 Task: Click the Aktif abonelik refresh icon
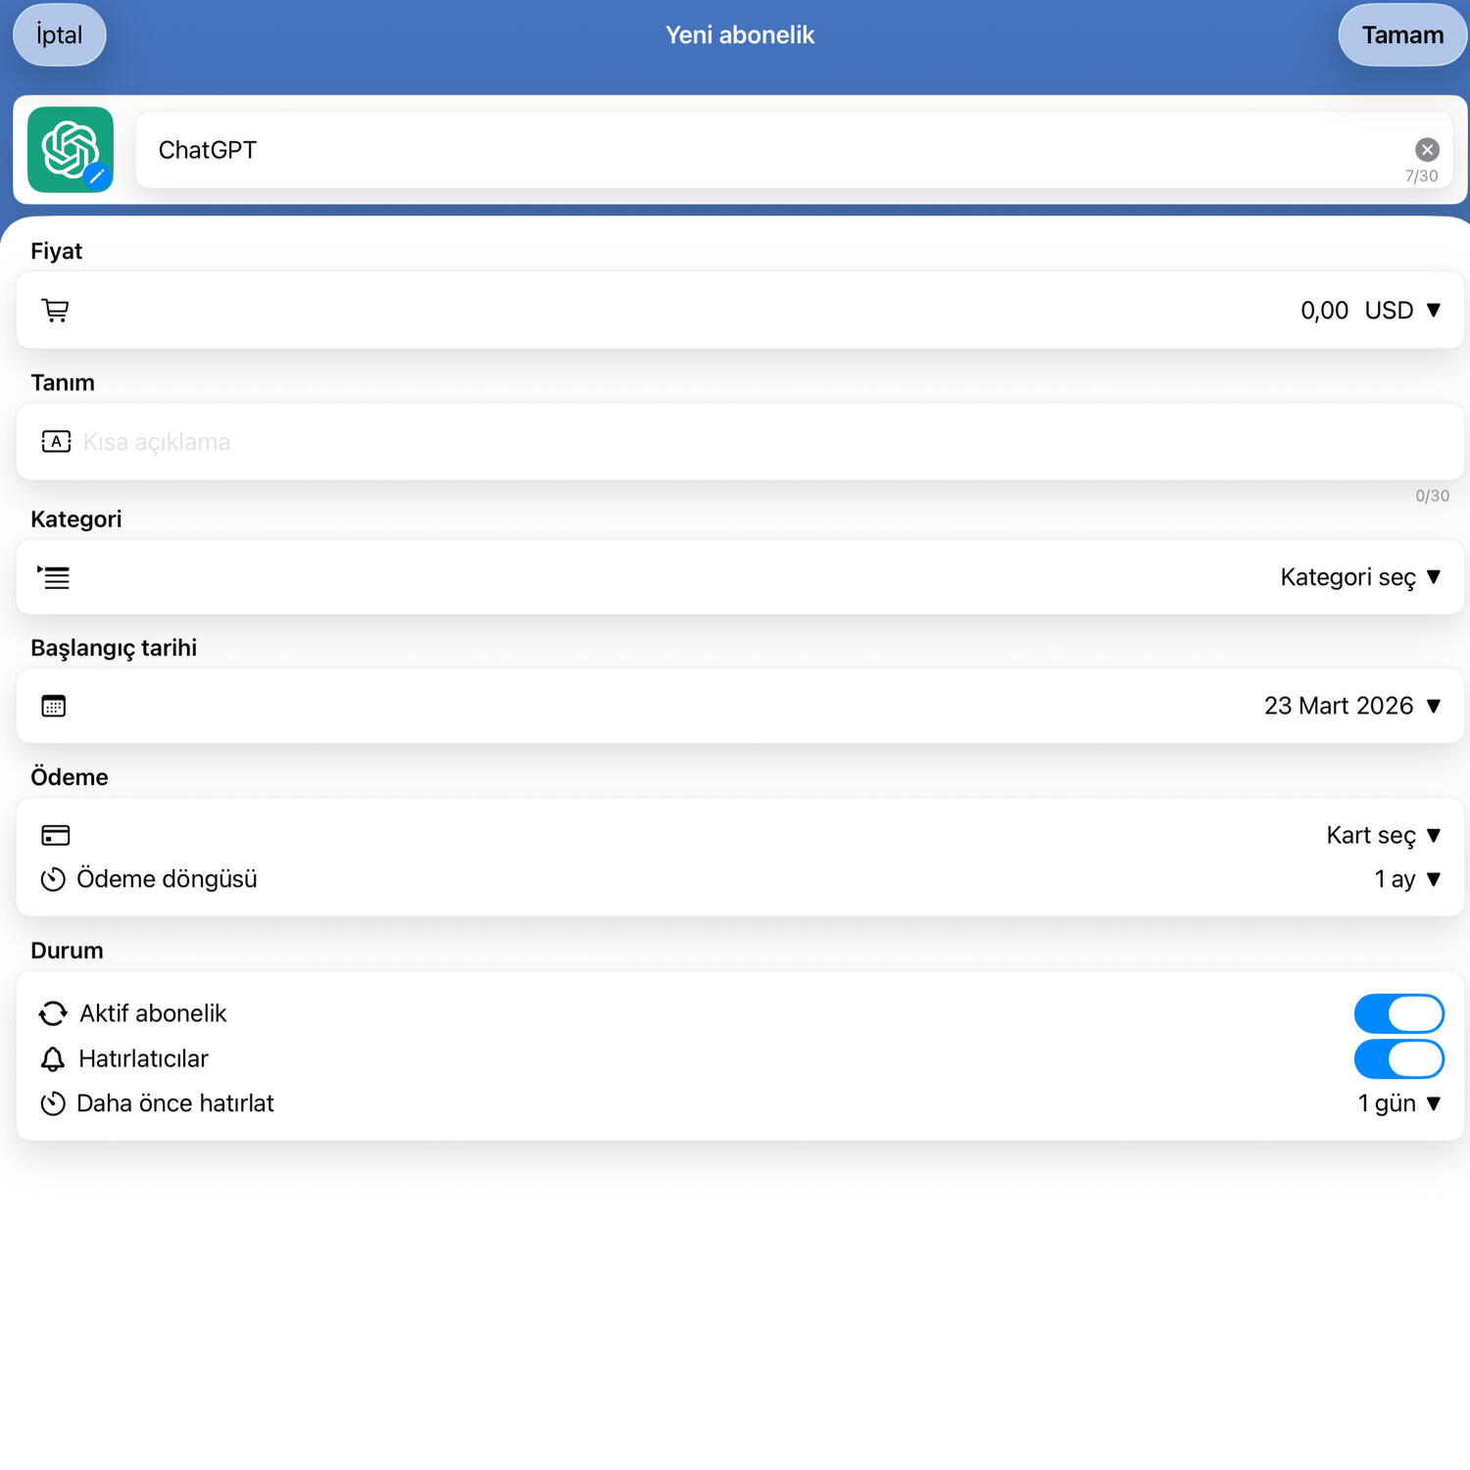point(53,1013)
